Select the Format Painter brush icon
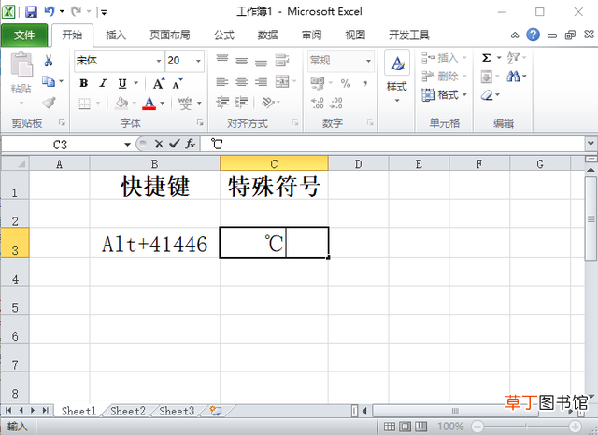 (49, 103)
